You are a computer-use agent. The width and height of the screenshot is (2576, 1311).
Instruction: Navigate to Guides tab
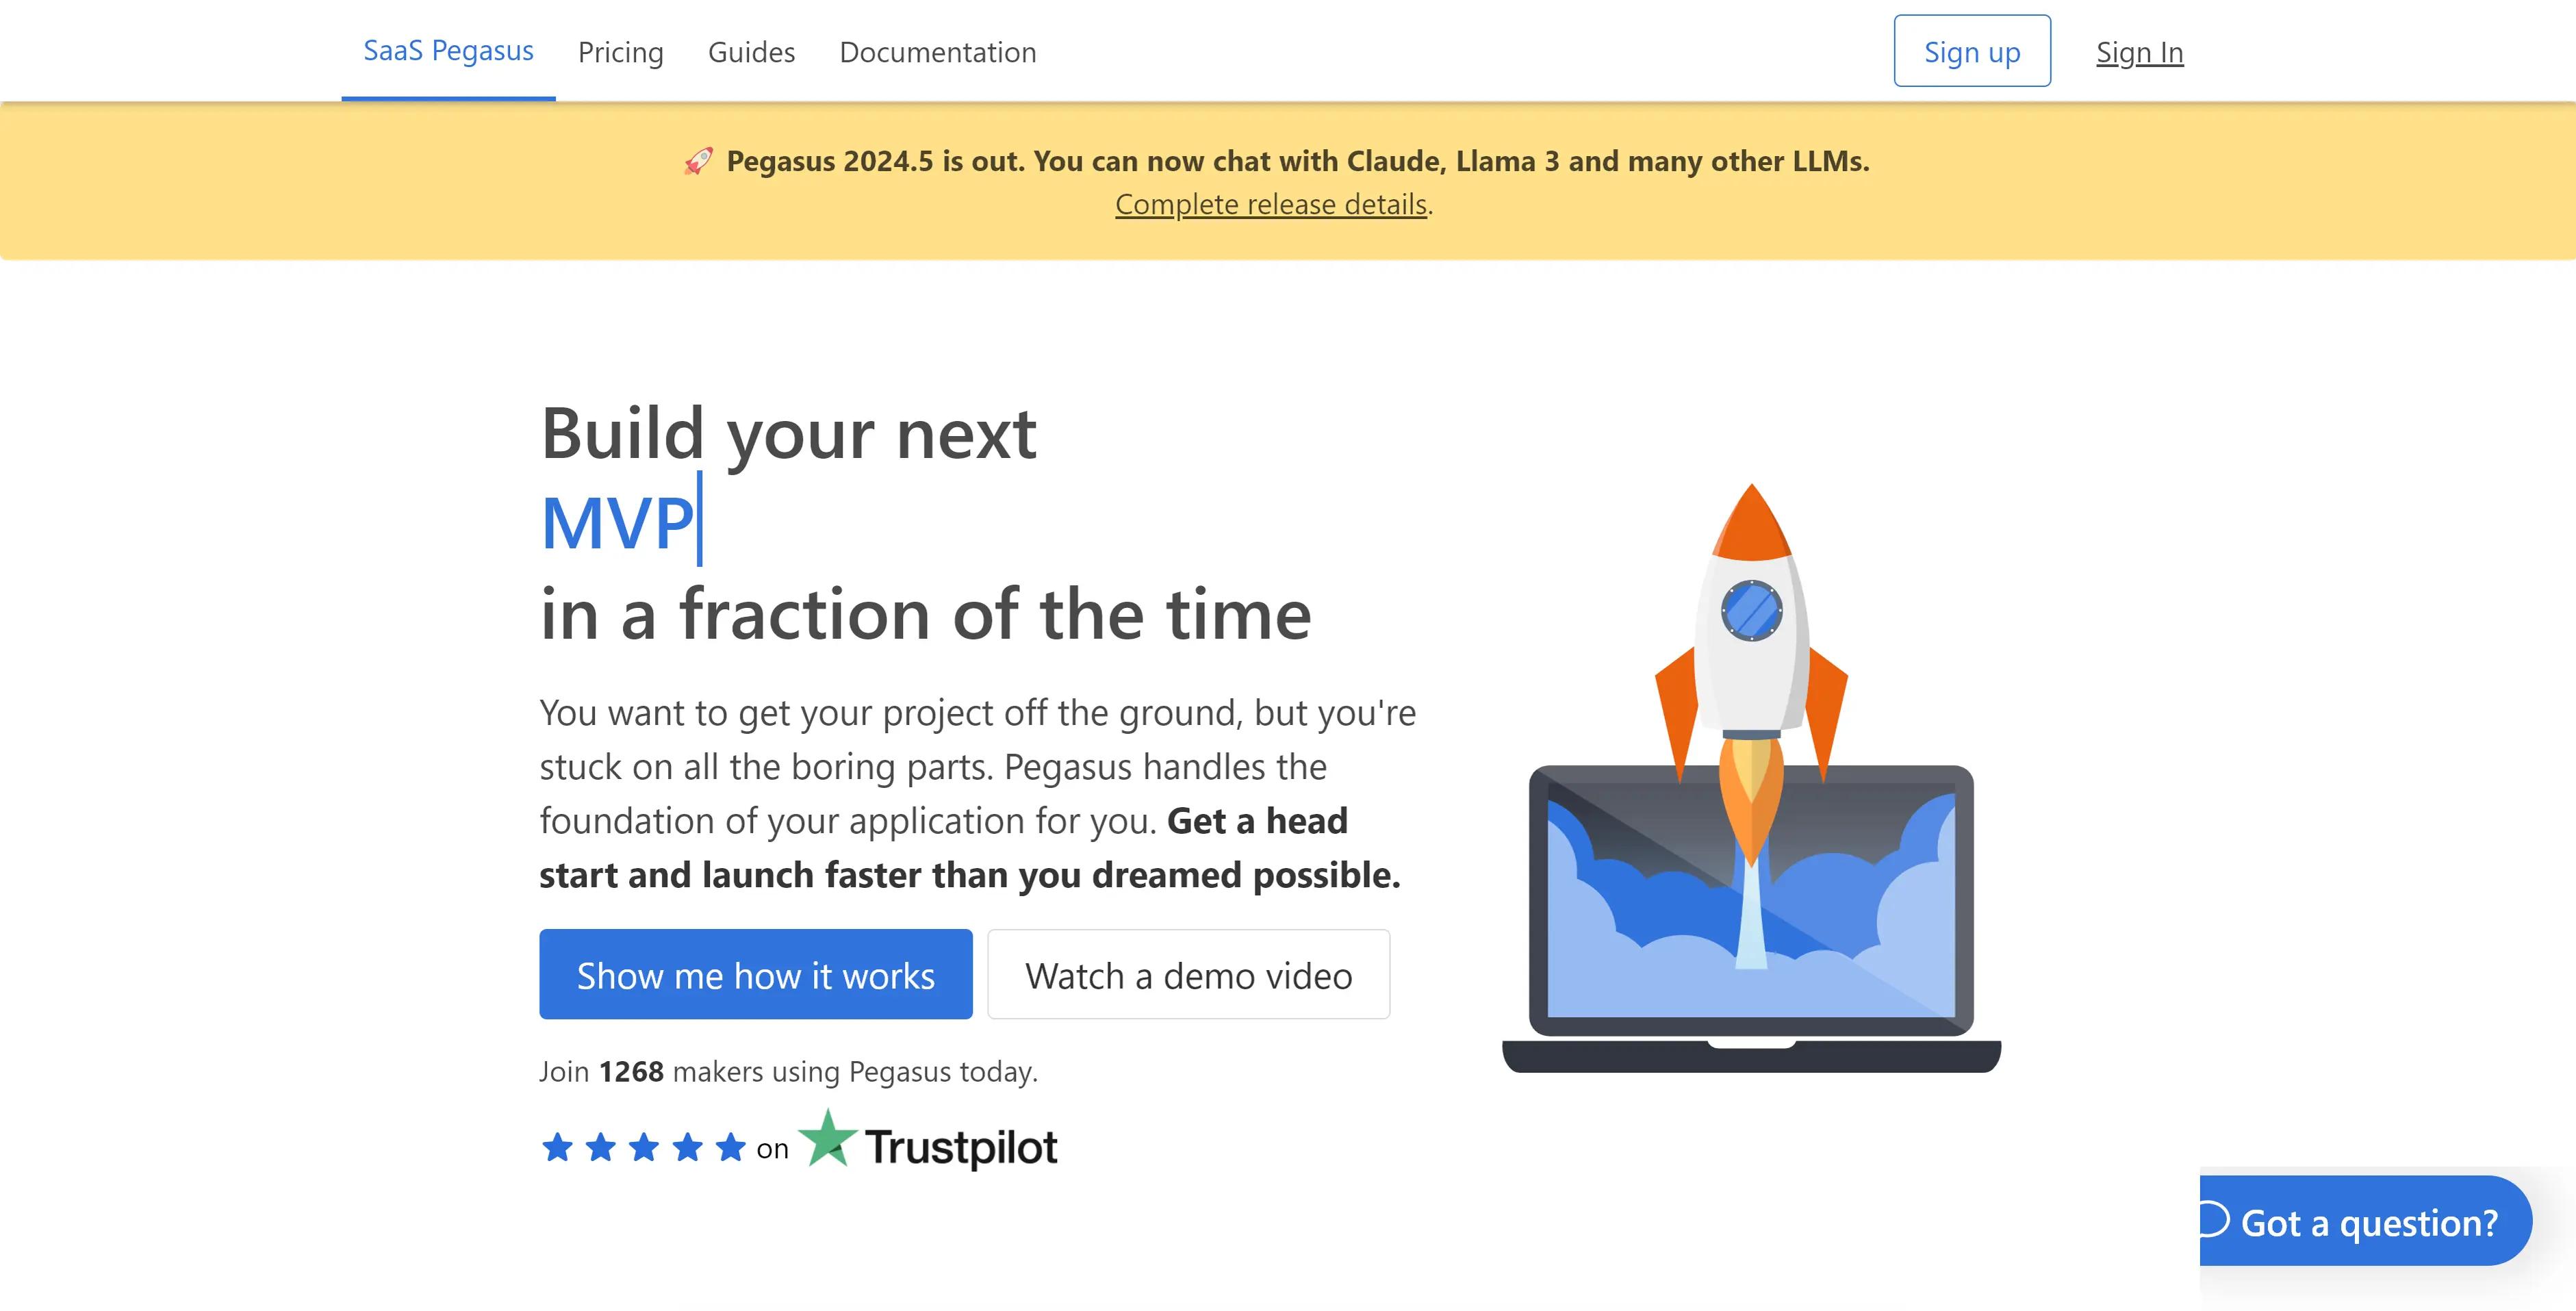pos(750,50)
